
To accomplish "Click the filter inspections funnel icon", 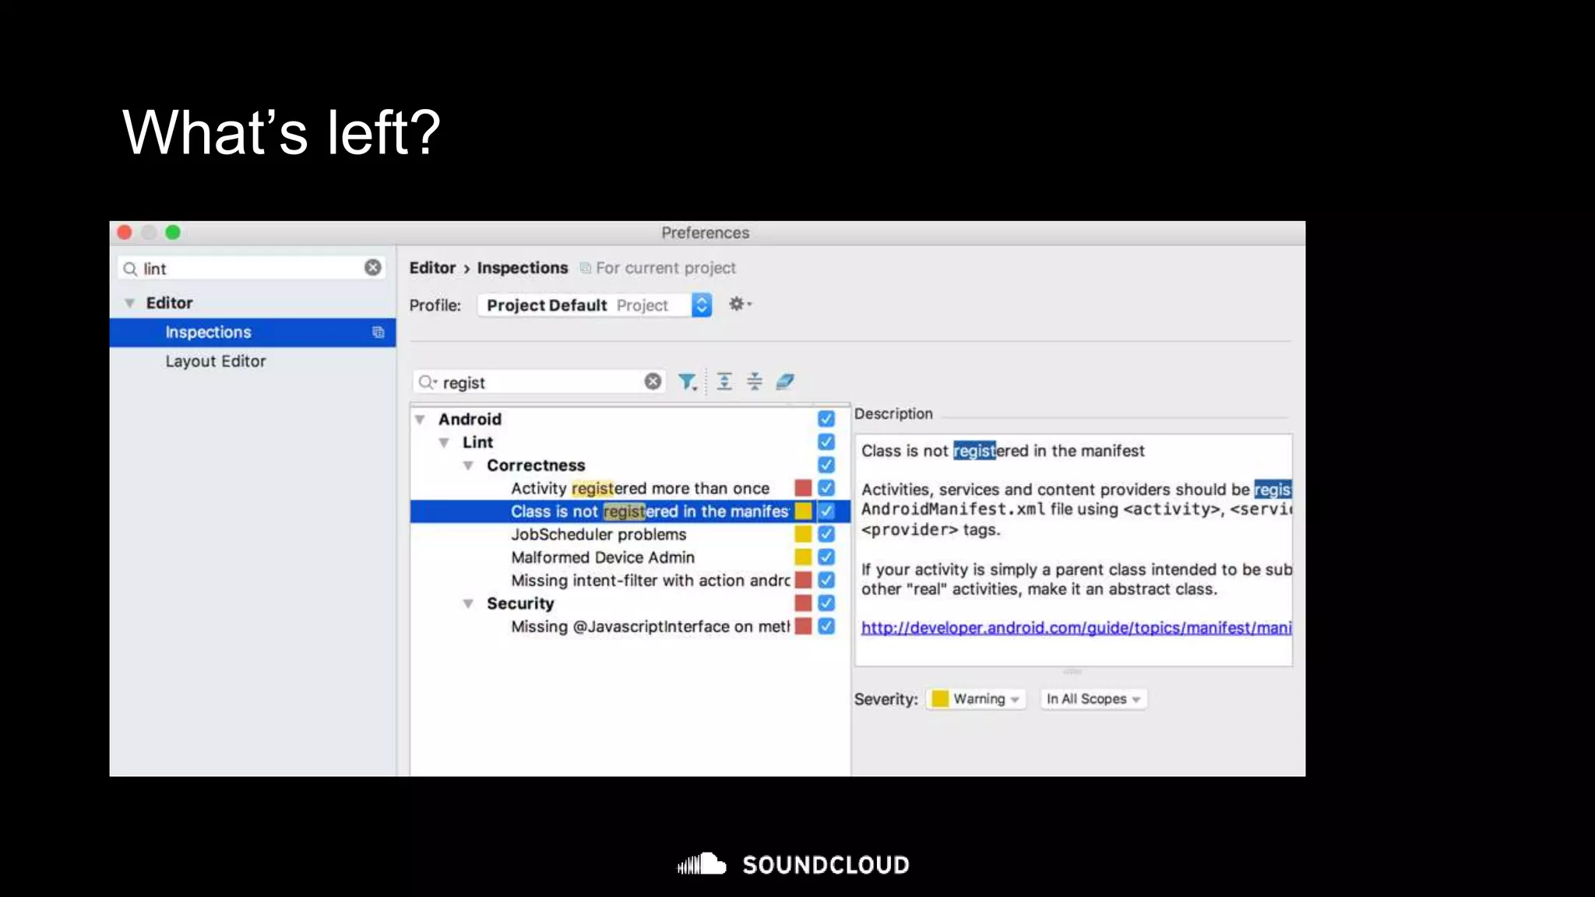I will click(686, 382).
